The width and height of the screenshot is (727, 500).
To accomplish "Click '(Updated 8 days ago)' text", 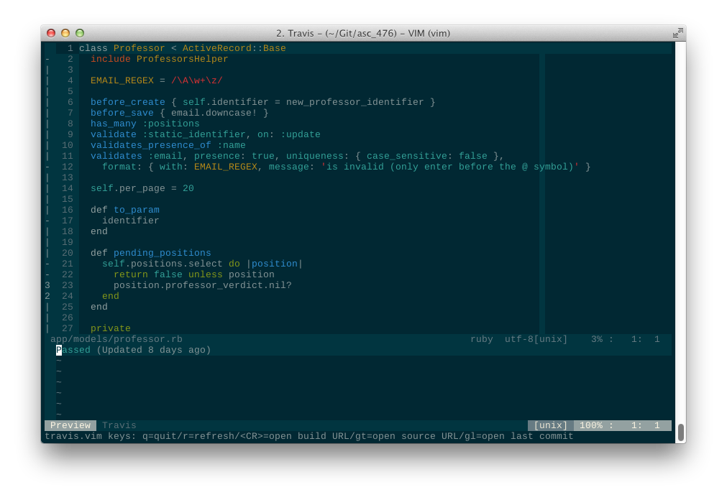I will (x=153, y=350).
